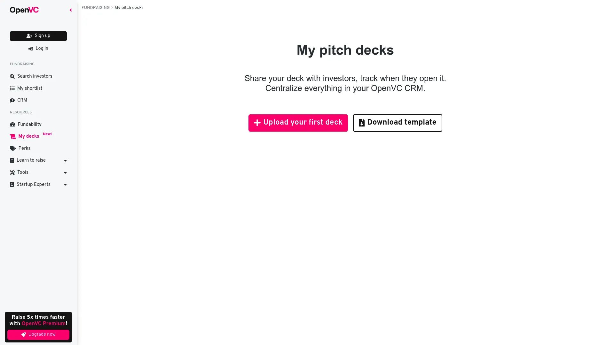
Task: Click Upload your first deck button
Action: [298, 123]
